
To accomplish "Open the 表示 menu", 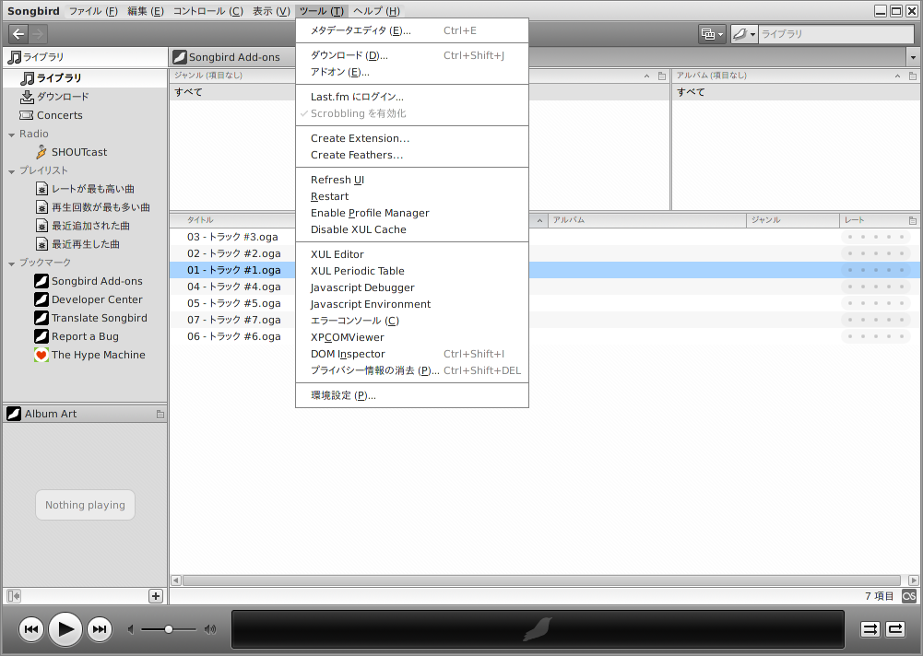I will pos(271,11).
